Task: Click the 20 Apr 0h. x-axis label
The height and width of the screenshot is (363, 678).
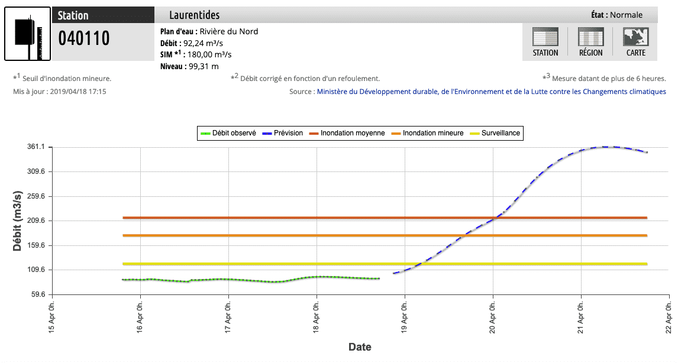Action: (492, 315)
